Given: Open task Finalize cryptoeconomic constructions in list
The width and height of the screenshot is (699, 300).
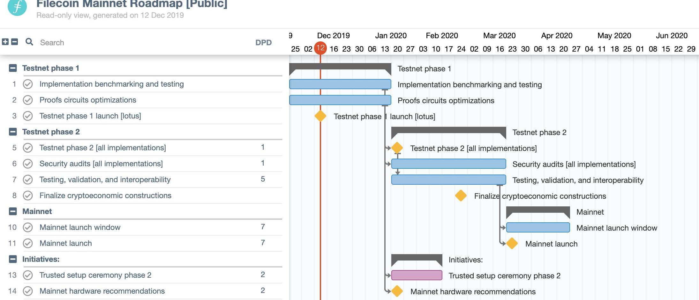Looking at the screenshot, I should [x=105, y=196].
